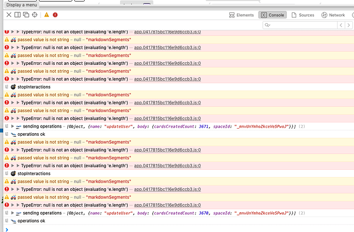
Task: Expand the sending operations entry with cardsCreatedCount 3671
Action: pos(13,126)
